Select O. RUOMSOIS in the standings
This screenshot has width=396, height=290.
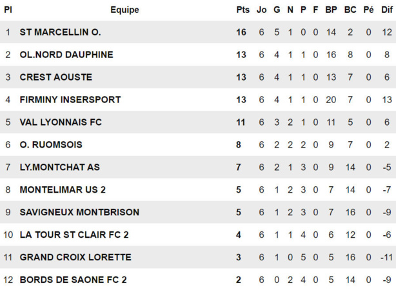click(51, 145)
